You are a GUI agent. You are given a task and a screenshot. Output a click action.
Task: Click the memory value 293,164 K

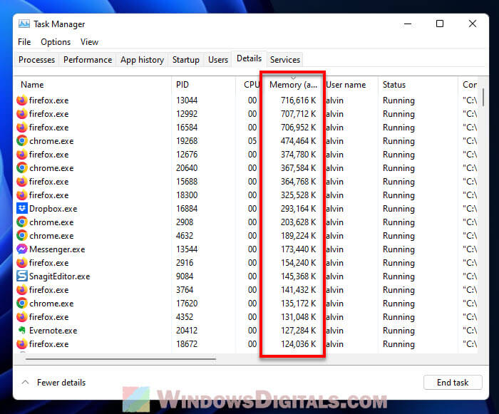coord(298,209)
